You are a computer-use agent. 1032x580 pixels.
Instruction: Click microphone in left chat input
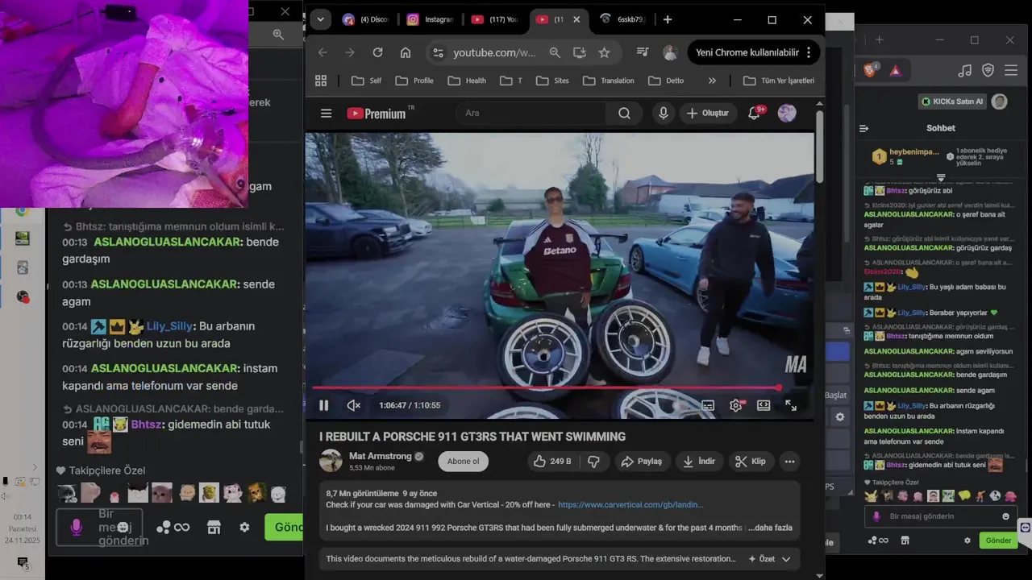click(x=76, y=527)
